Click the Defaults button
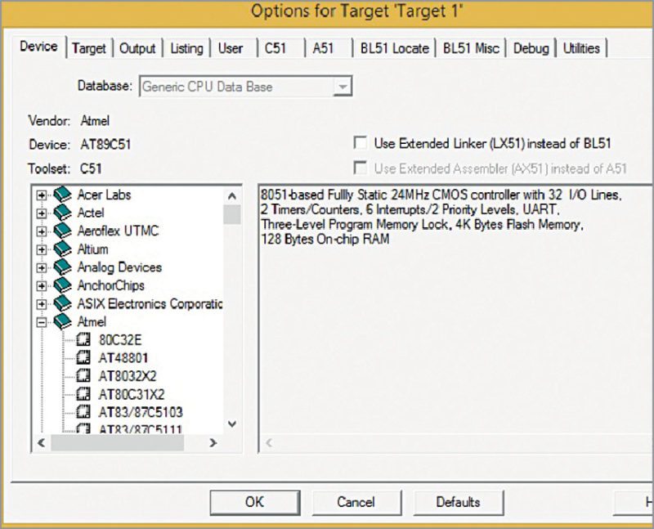The height and width of the screenshot is (529, 654). coord(458,502)
